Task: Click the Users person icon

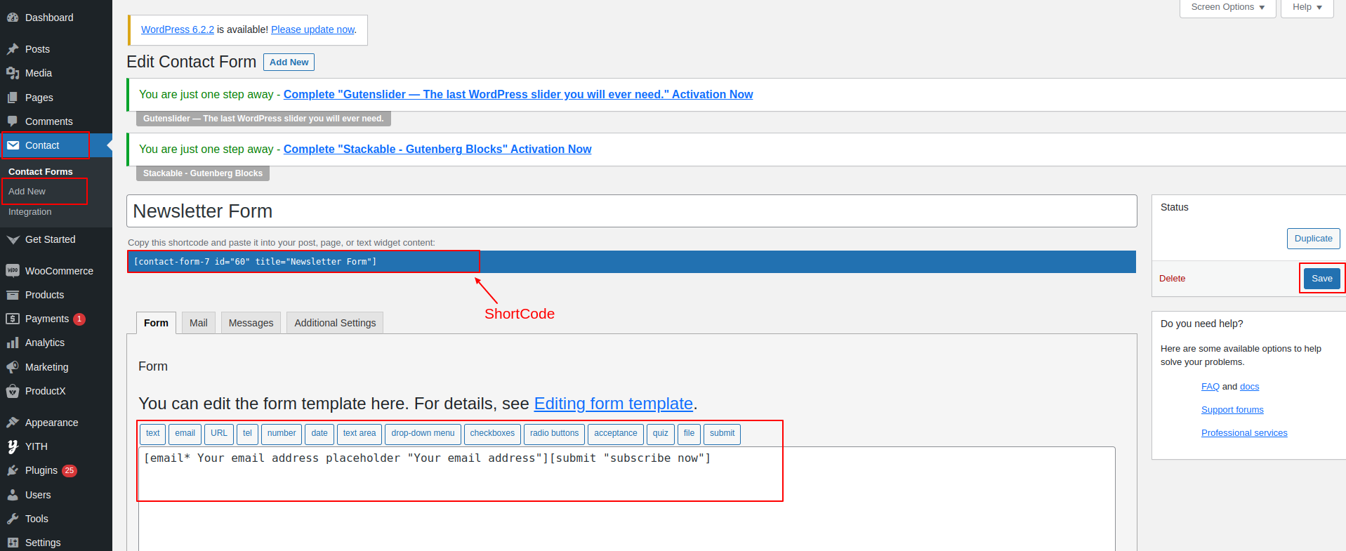Action: [13, 495]
